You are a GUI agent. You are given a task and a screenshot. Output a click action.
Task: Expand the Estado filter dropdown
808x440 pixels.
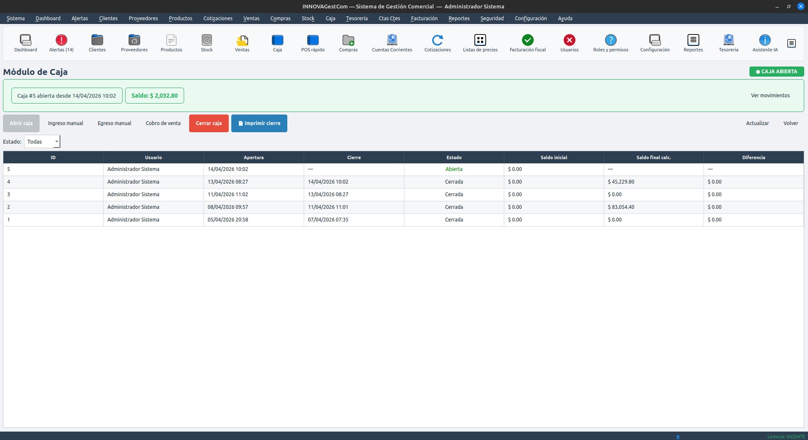(42, 142)
